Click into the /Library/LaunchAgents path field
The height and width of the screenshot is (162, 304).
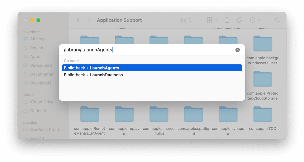coord(147,50)
